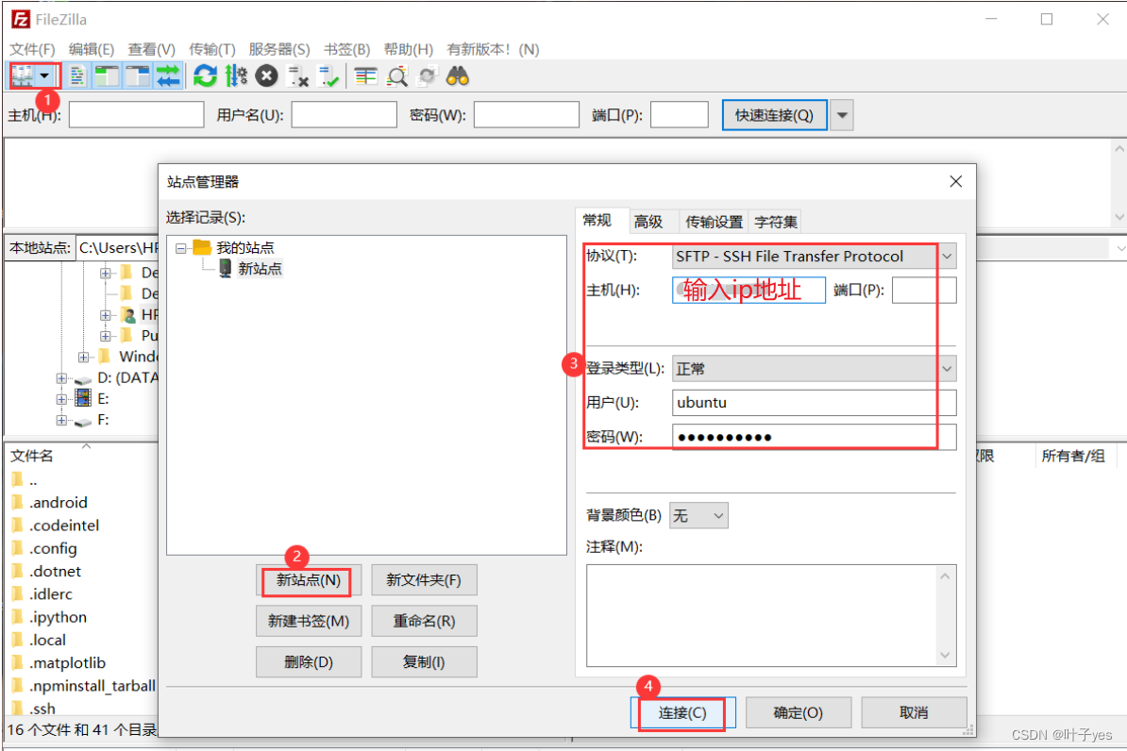This screenshot has width=1127, height=751.
Task: Open the 登录类型(L) dropdown
Action: click(x=815, y=369)
